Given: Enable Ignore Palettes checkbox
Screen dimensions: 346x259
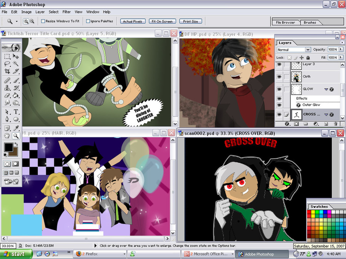Looking at the screenshot, I should point(88,21).
